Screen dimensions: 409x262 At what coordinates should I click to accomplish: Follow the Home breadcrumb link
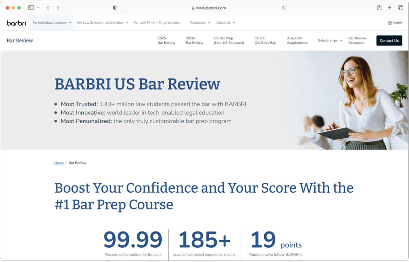pyautogui.click(x=59, y=163)
